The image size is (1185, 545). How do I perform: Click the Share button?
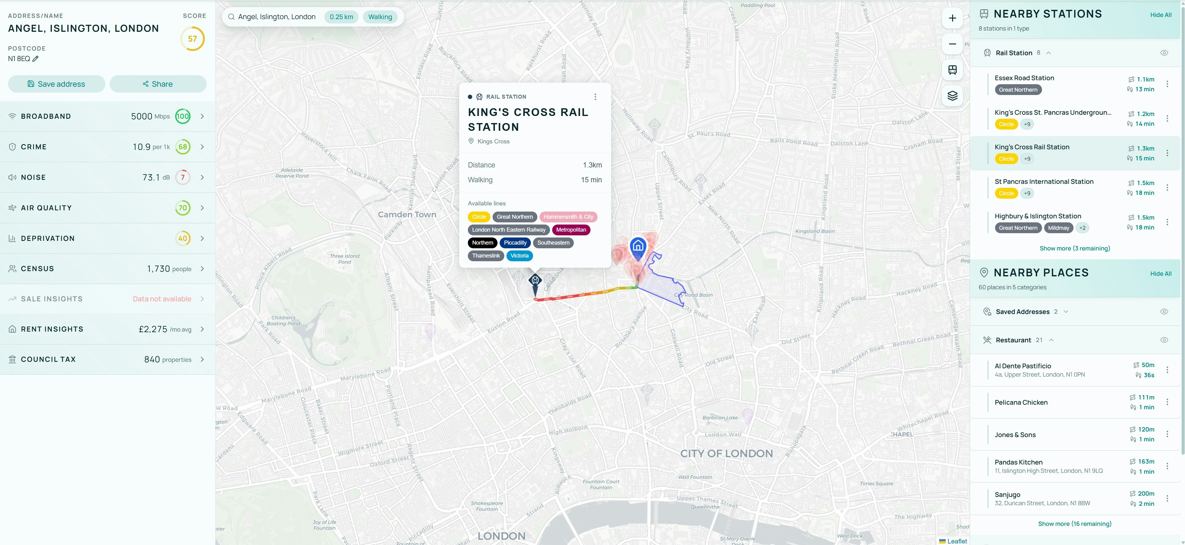[158, 84]
